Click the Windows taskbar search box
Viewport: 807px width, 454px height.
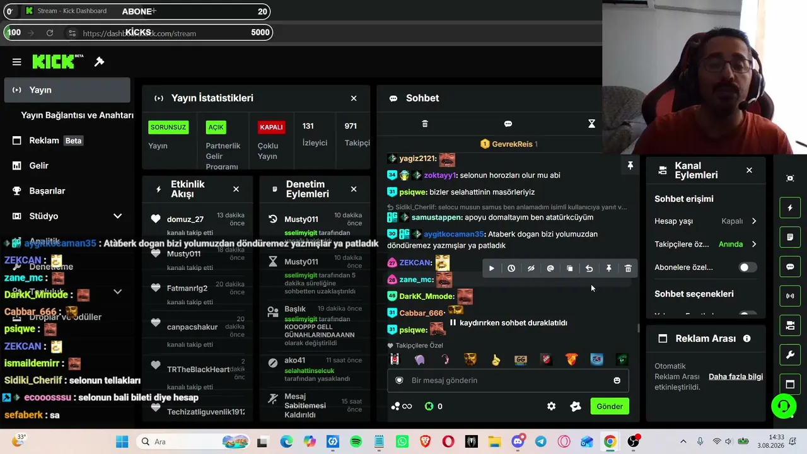(193, 441)
